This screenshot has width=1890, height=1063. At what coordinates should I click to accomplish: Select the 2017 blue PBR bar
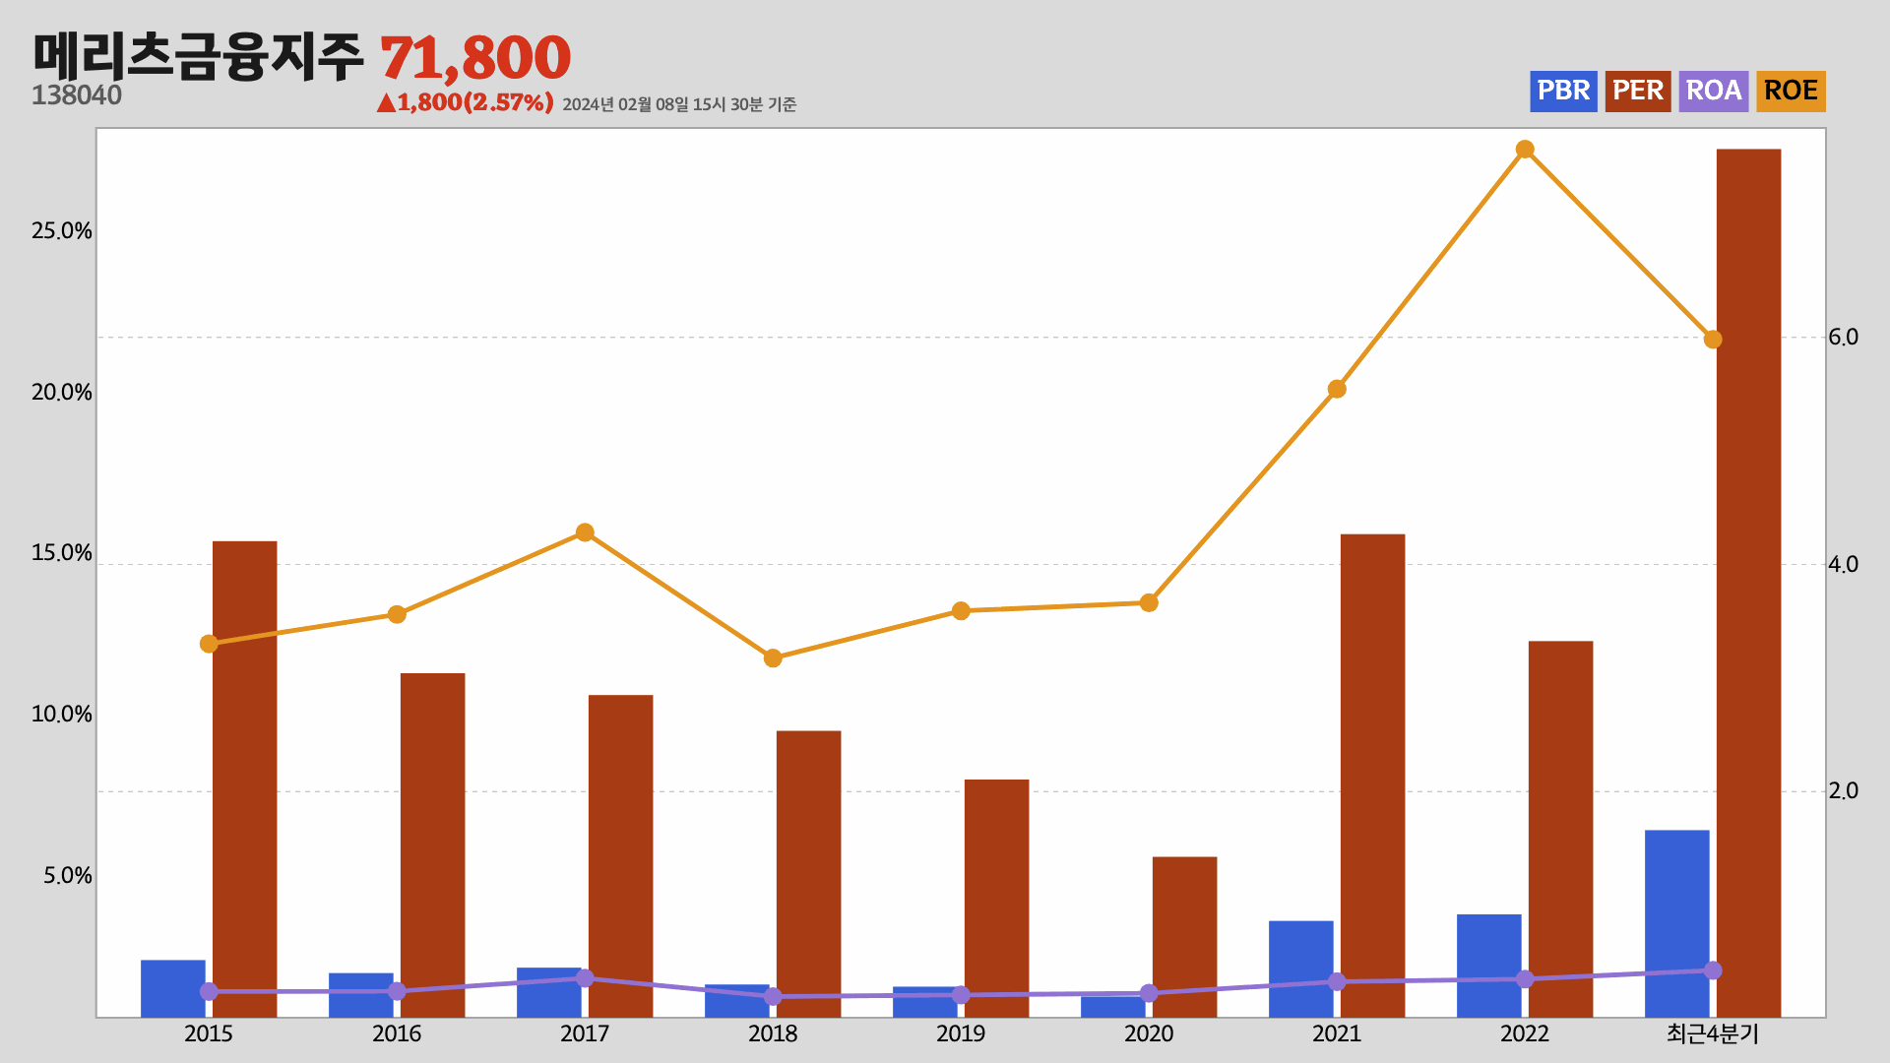click(x=549, y=992)
